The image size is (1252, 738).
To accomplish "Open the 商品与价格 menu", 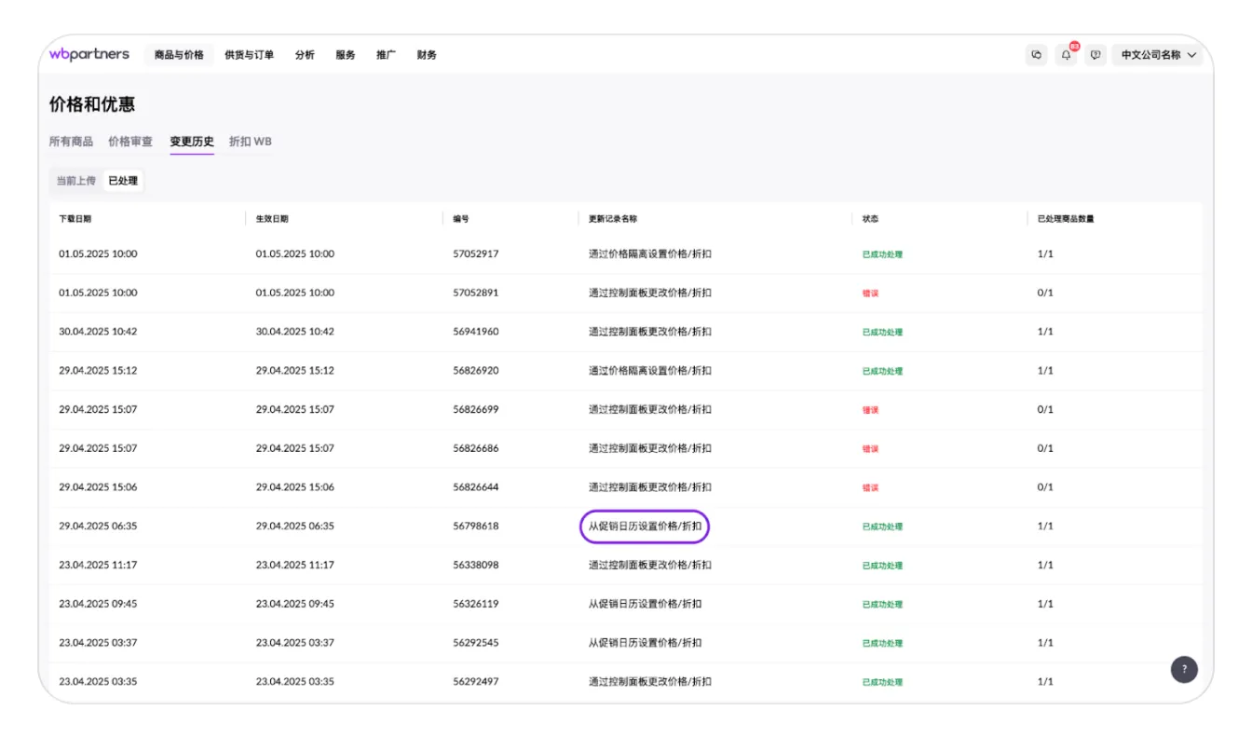I will click(179, 55).
